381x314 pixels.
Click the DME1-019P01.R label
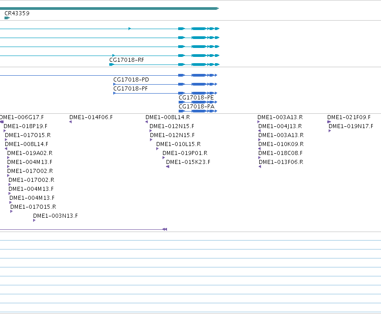click(185, 153)
